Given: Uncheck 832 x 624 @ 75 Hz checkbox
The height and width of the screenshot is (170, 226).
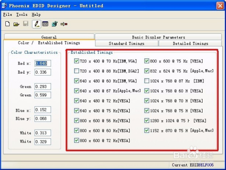Looking at the screenshot, I should click(146, 71).
